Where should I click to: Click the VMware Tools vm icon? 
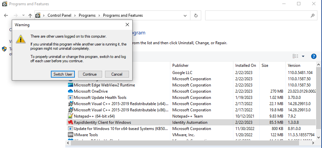point(71,135)
